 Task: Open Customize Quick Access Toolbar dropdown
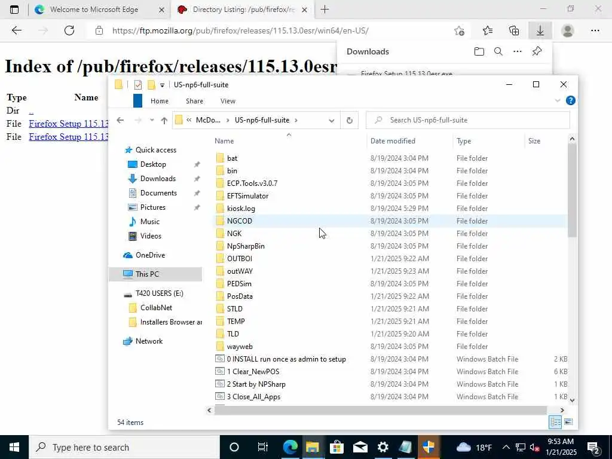(162, 85)
